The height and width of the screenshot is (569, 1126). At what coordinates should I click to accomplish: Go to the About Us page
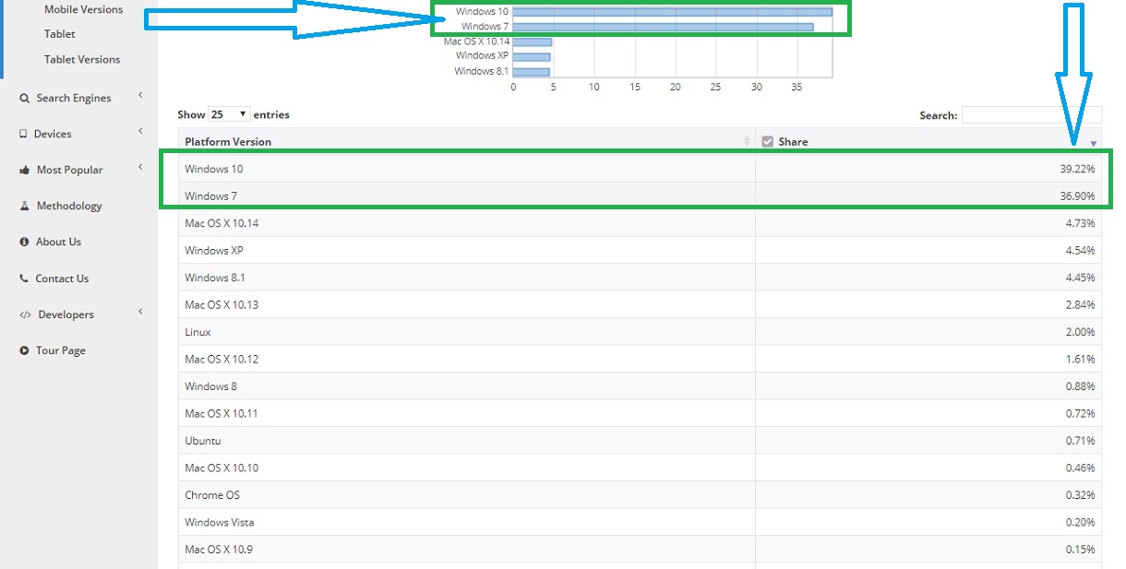(x=58, y=242)
